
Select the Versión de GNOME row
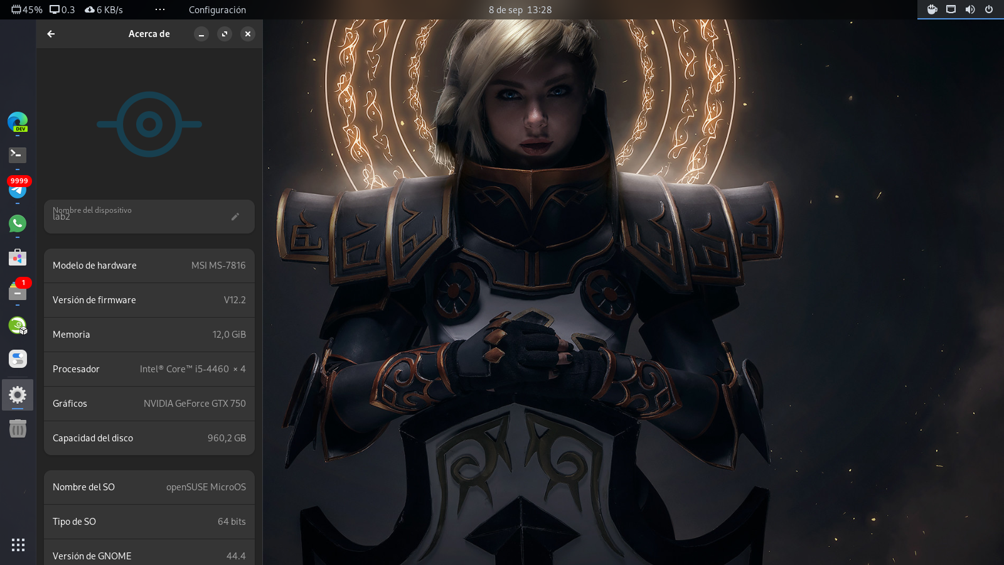tap(149, 552)
